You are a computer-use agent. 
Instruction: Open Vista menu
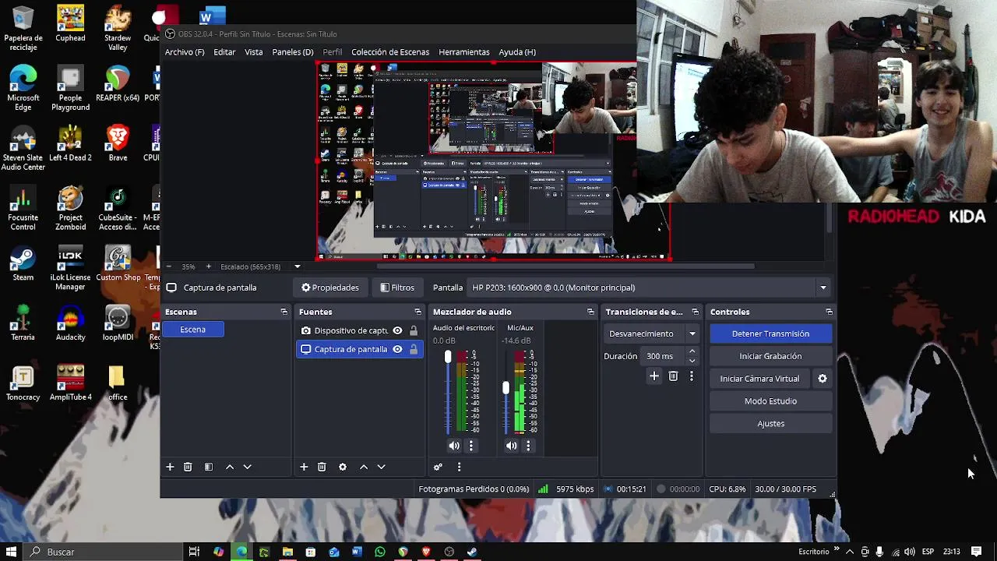(254, 52)
